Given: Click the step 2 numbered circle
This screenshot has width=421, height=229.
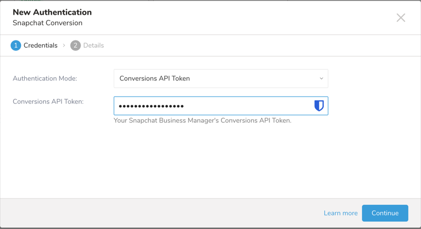Looking at the screenshot, I should coord(75,46).
